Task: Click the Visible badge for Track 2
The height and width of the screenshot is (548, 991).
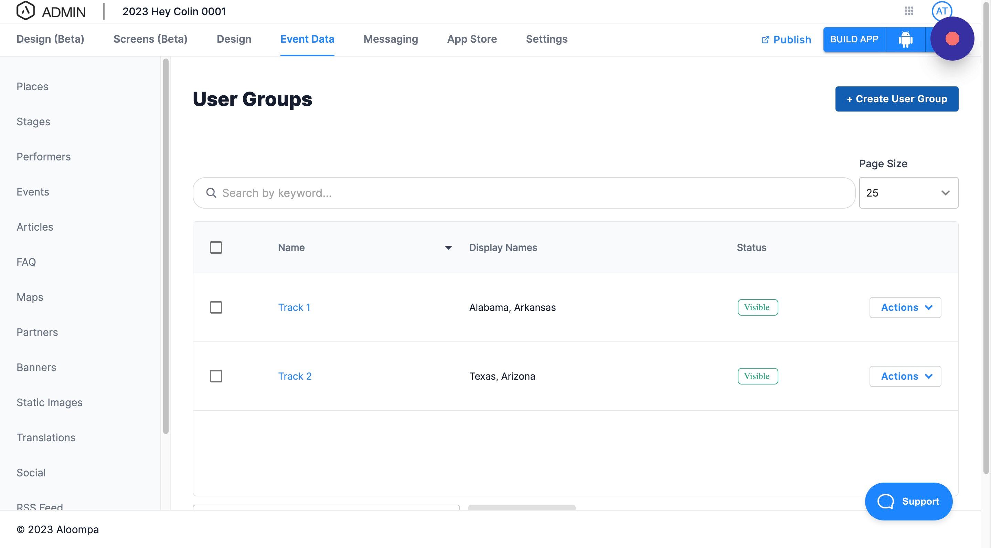Action: tap(757, 376)
